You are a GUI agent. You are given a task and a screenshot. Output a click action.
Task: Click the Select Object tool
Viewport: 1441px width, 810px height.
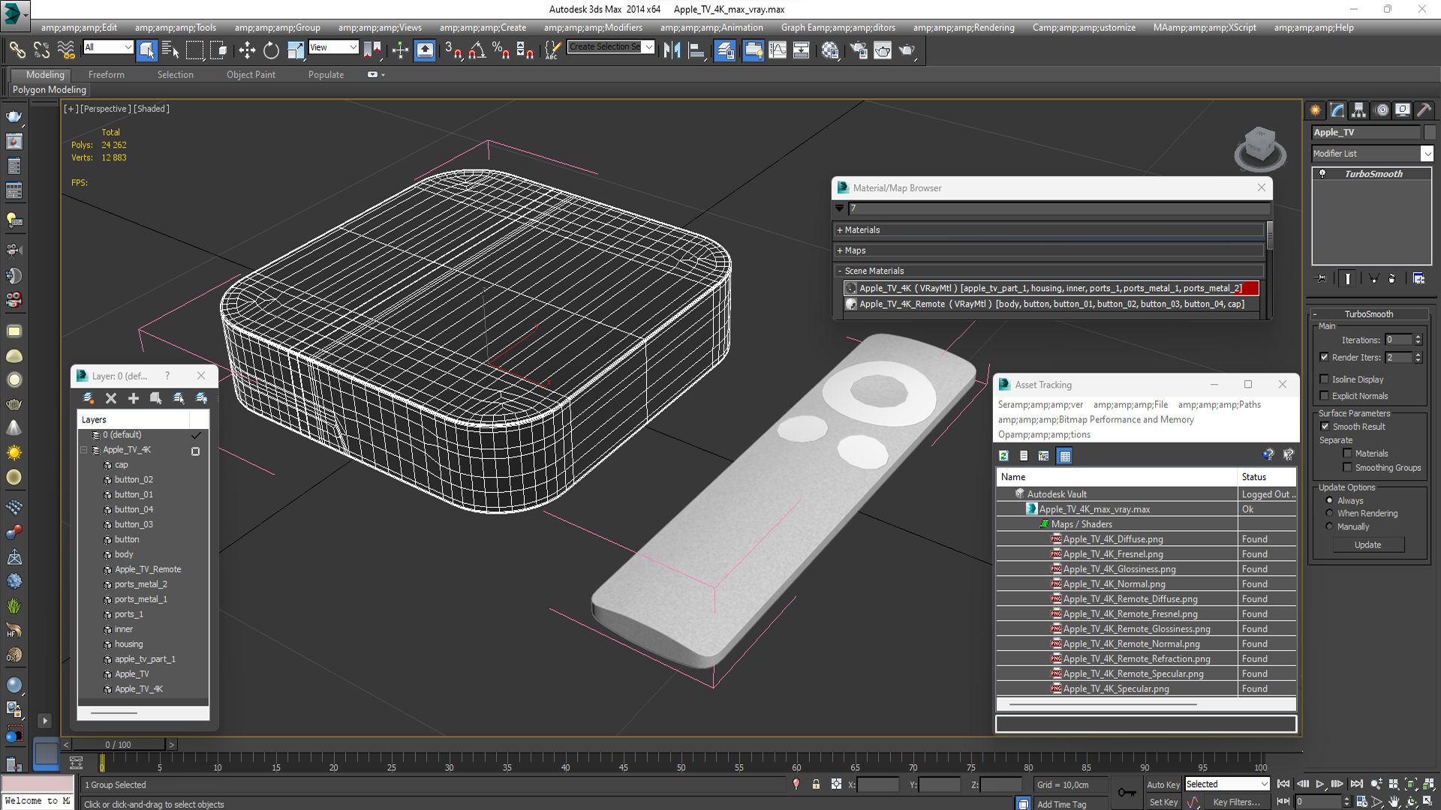point(147,50)
